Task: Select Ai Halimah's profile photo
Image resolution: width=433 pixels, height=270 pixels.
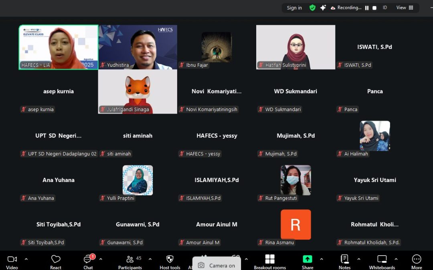Action: (x=375, y=136)
